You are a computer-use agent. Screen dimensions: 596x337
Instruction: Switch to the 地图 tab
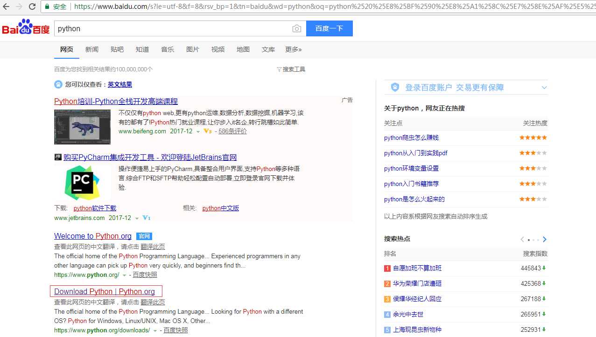pyautogui.click(x=243, y=49)
